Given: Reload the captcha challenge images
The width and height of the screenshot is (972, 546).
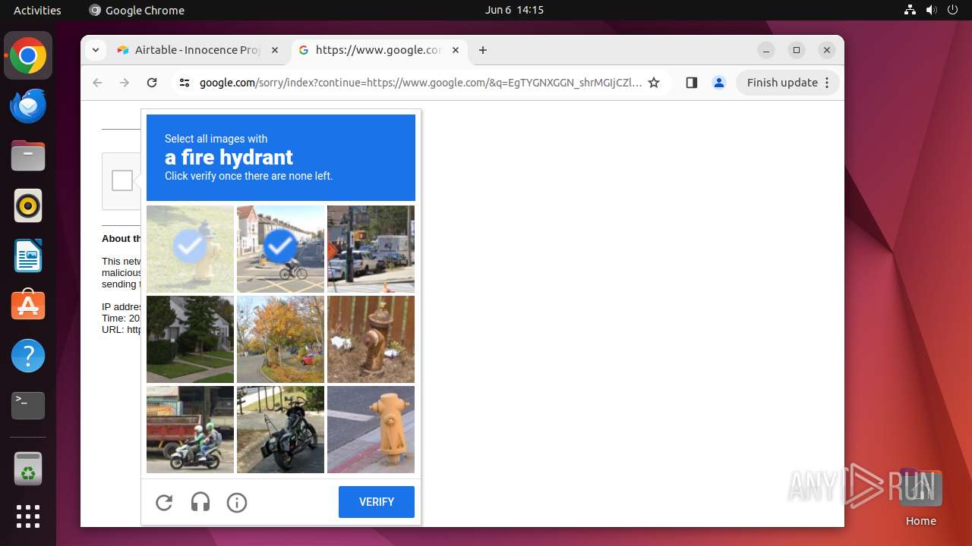Looking at the screenshot, I should 164,502.
